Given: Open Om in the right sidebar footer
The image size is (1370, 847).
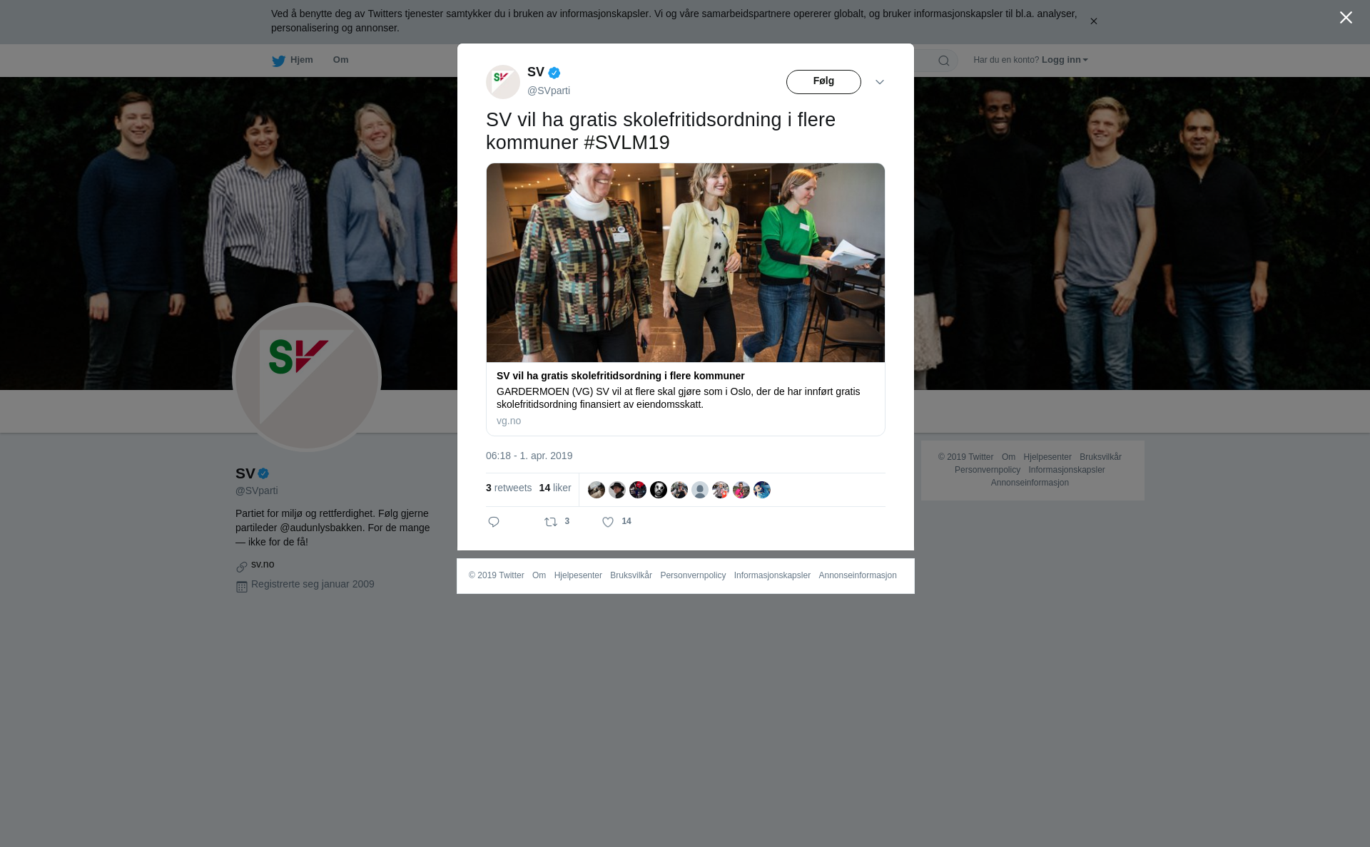Looking at the screenshot, I should (x=1008, y=457).
